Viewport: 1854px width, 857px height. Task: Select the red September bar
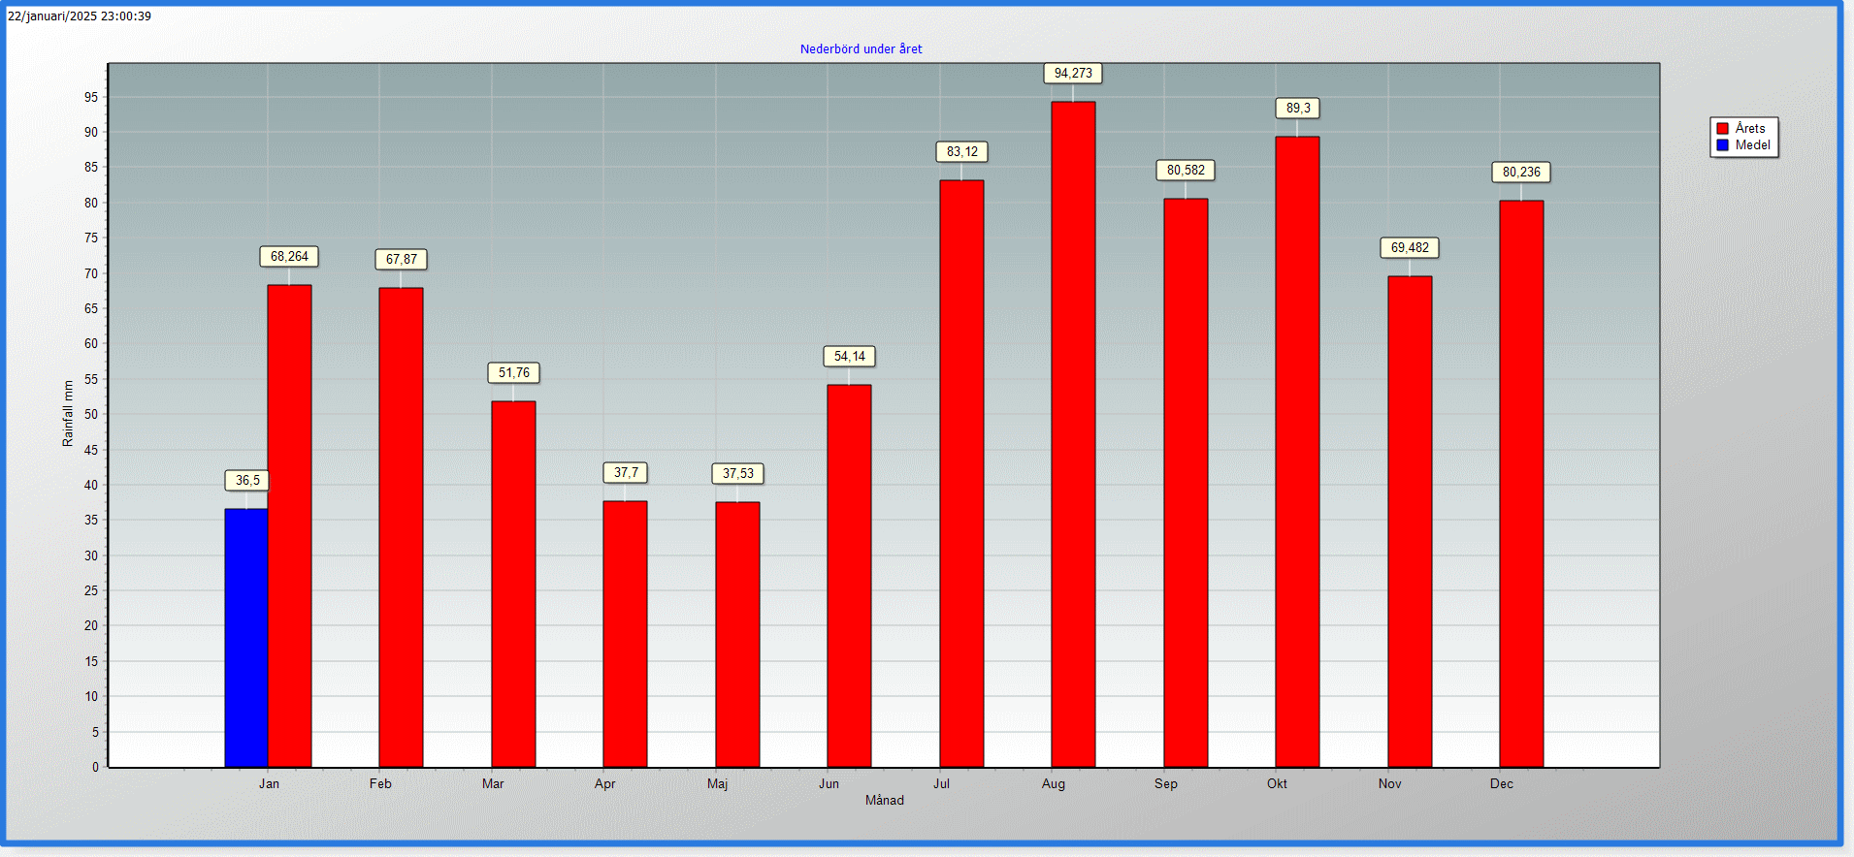(x=1186, y=483)
